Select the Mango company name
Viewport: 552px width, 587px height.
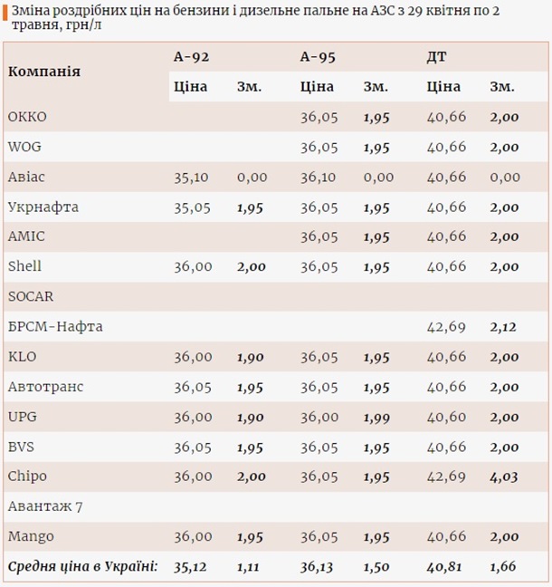click(31, 536)
